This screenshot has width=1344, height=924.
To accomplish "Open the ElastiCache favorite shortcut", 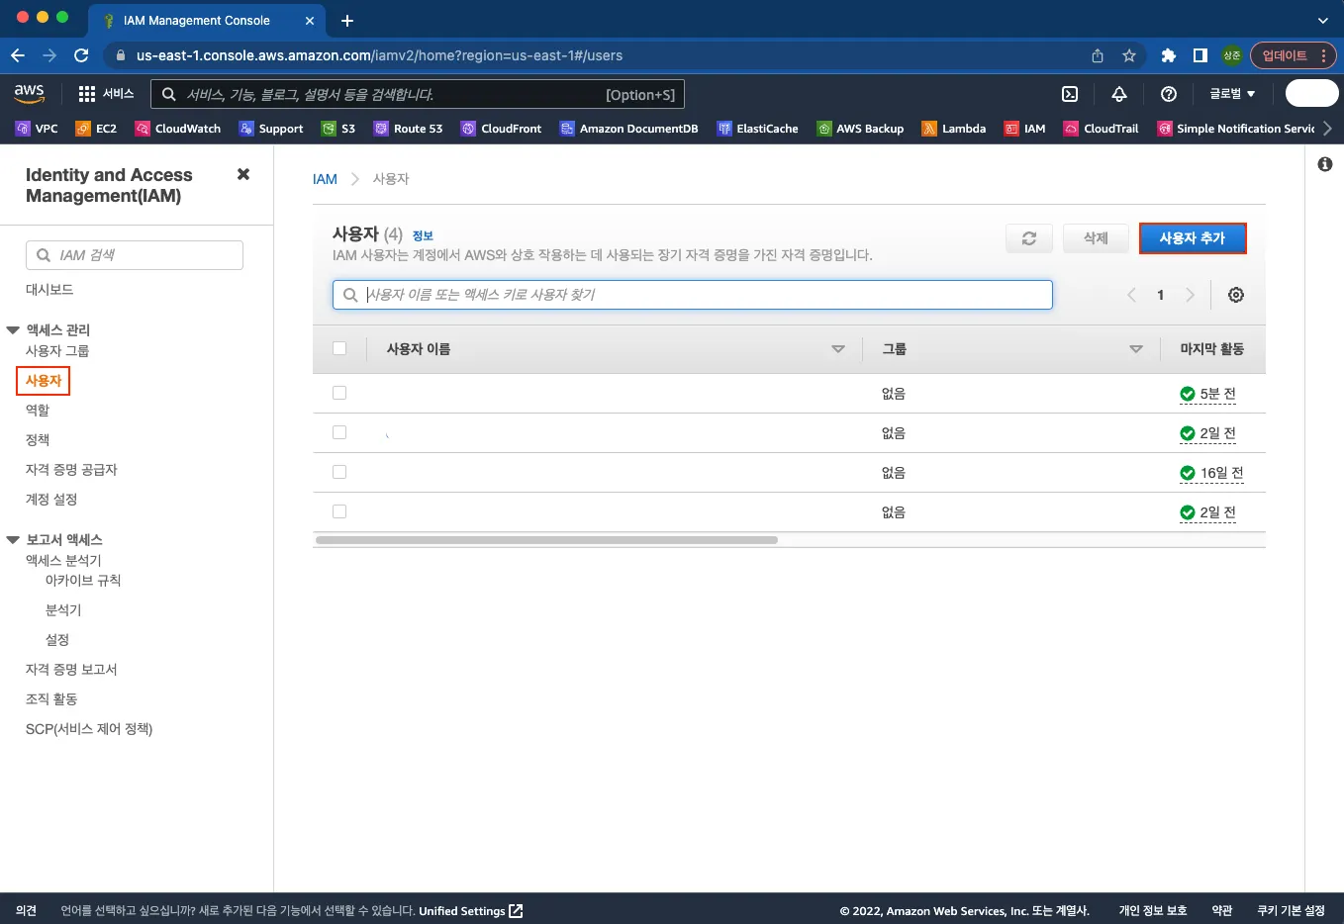I will tap(757, 129).
